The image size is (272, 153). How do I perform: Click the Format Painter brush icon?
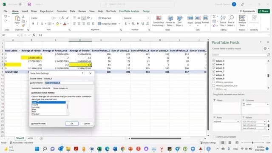coord(23,25)
